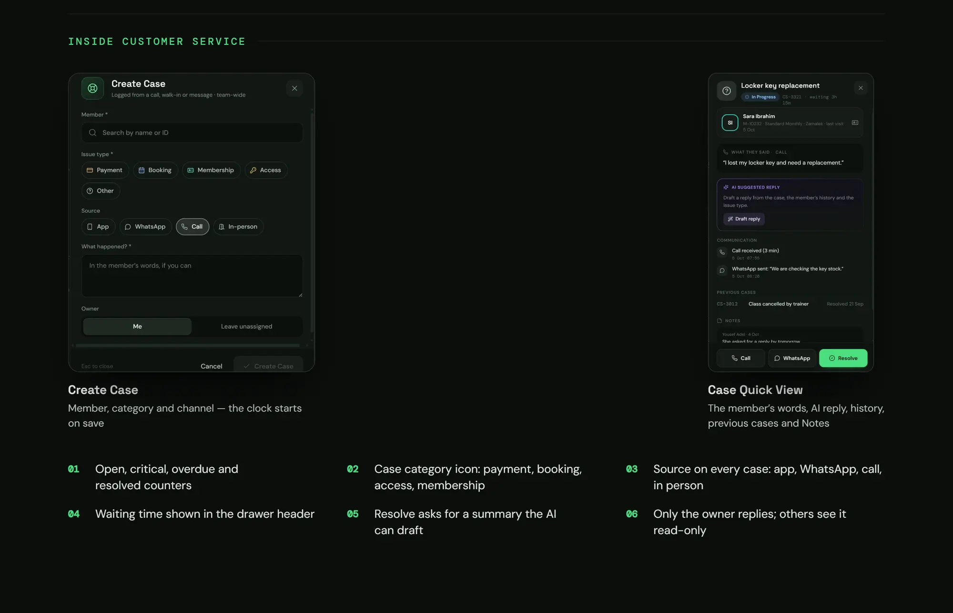
Task: Click the resize grip of the What happened text area
Action: [300, 294]
